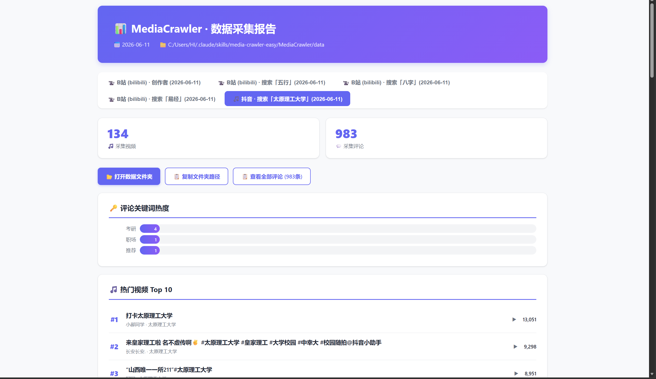Image resolution: width=656 pixels, height=379 pixels.
Task: Click the date text 2026-06-11 in header
Action: [x=136, y=45]
